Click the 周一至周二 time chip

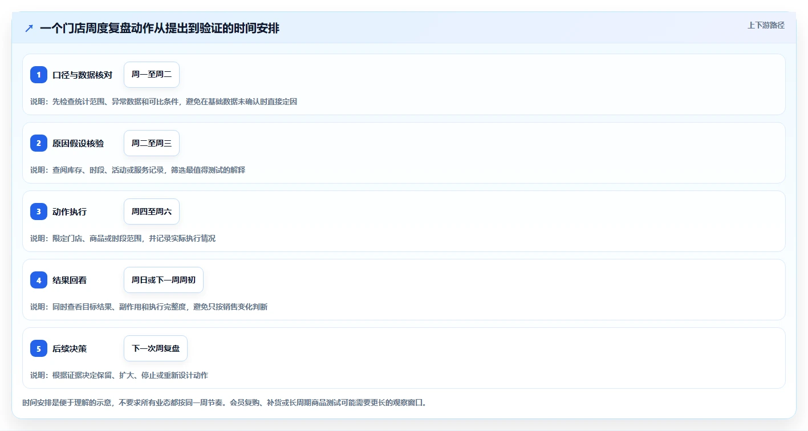152,75
